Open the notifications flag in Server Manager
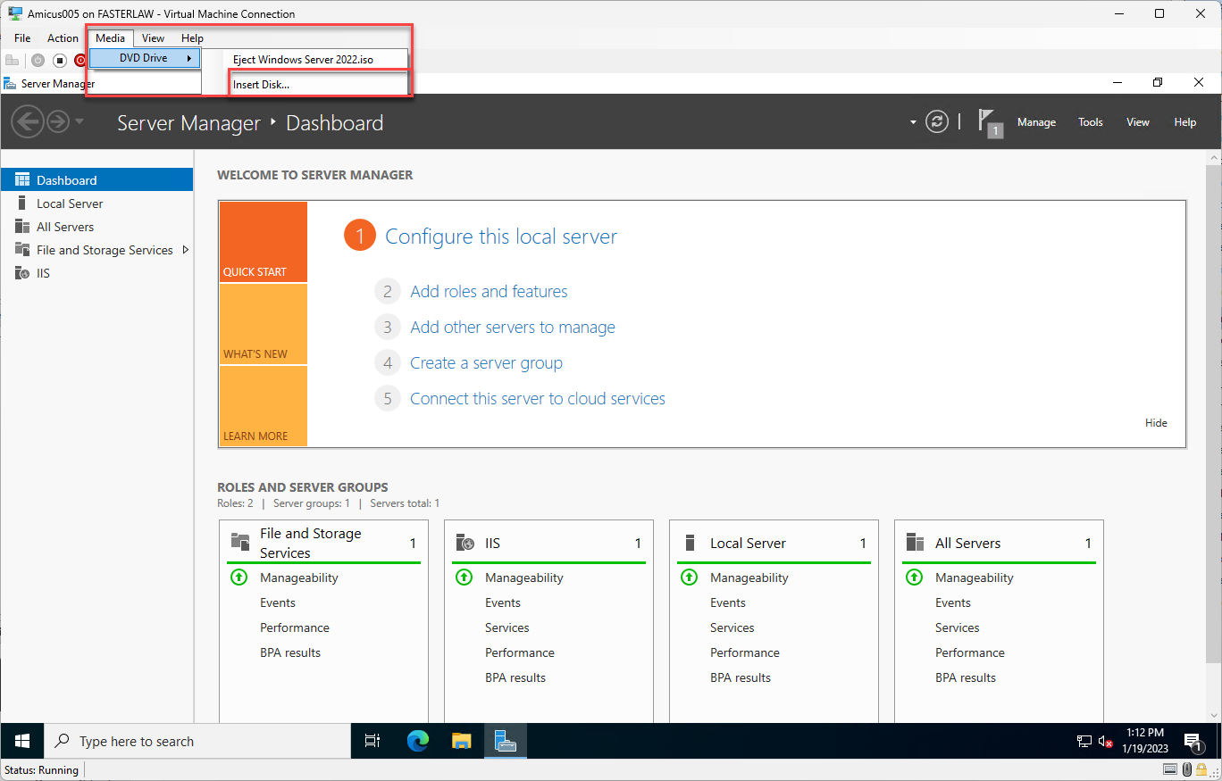 [990, 123]
